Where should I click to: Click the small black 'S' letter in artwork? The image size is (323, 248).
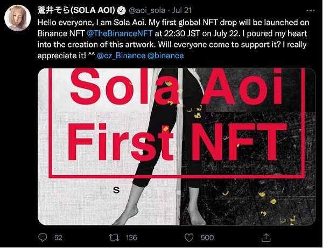[116, 189]
